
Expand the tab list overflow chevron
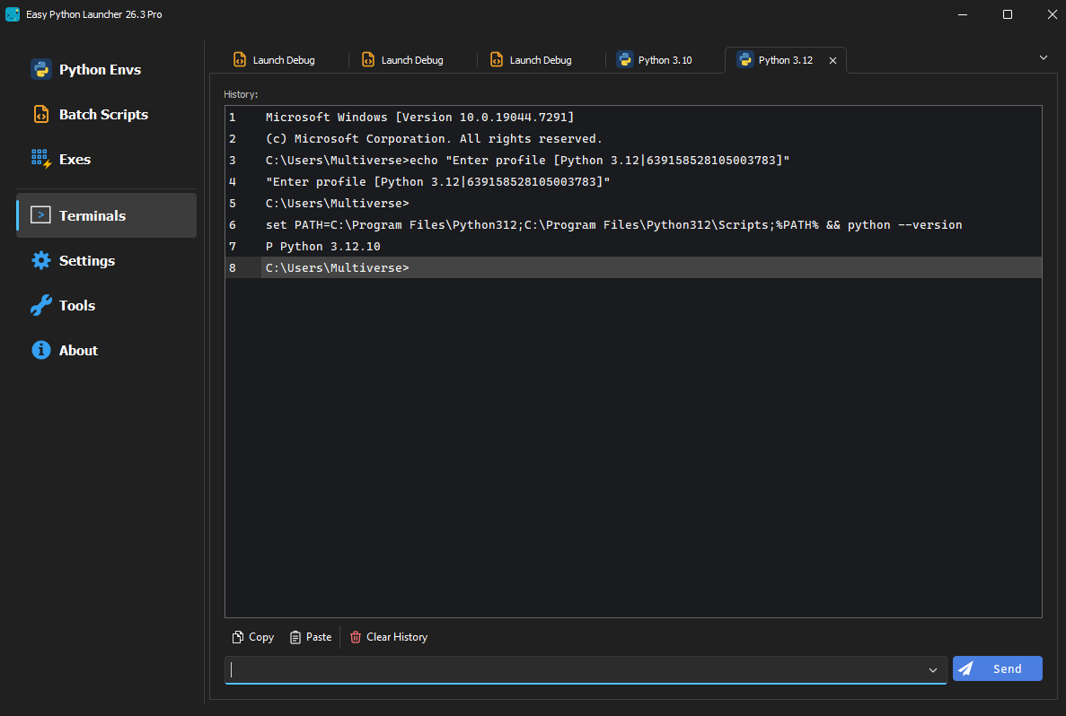tap(1044, 57)
